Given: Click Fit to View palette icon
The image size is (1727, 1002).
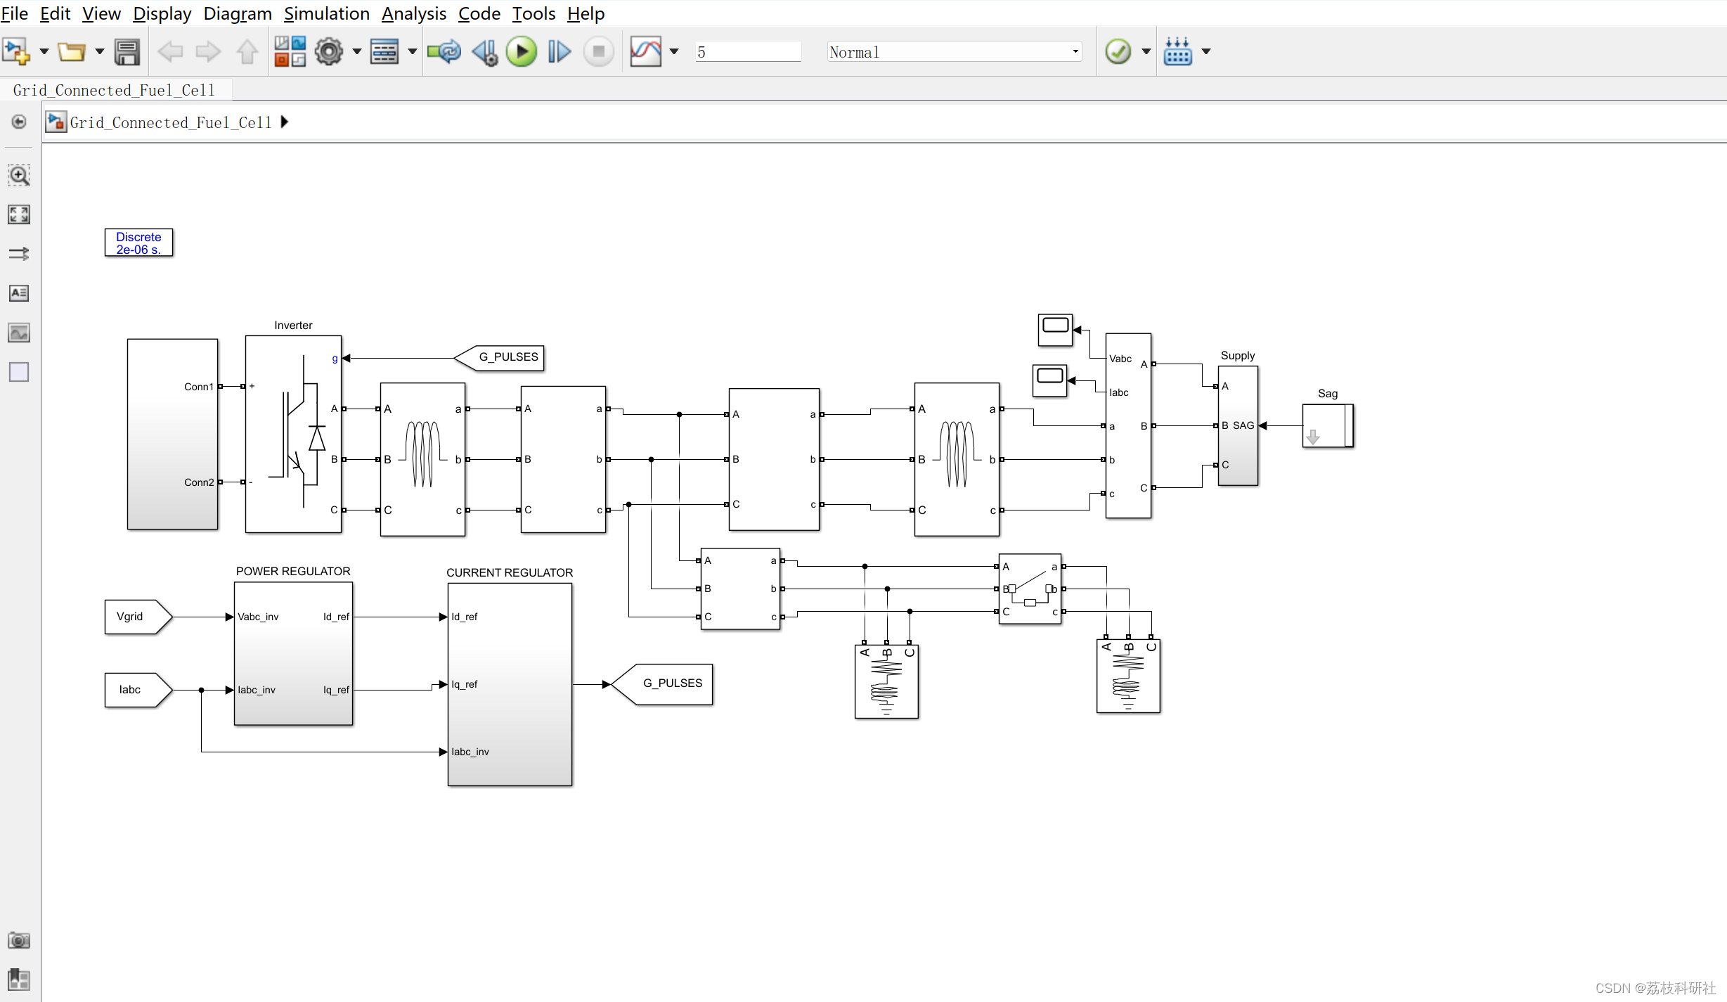Looking at the screenshot, I should [19, 214].
